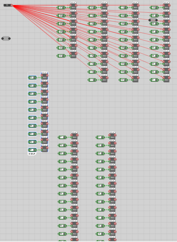Select the blue-highlighted number box 81

(33, 150)
